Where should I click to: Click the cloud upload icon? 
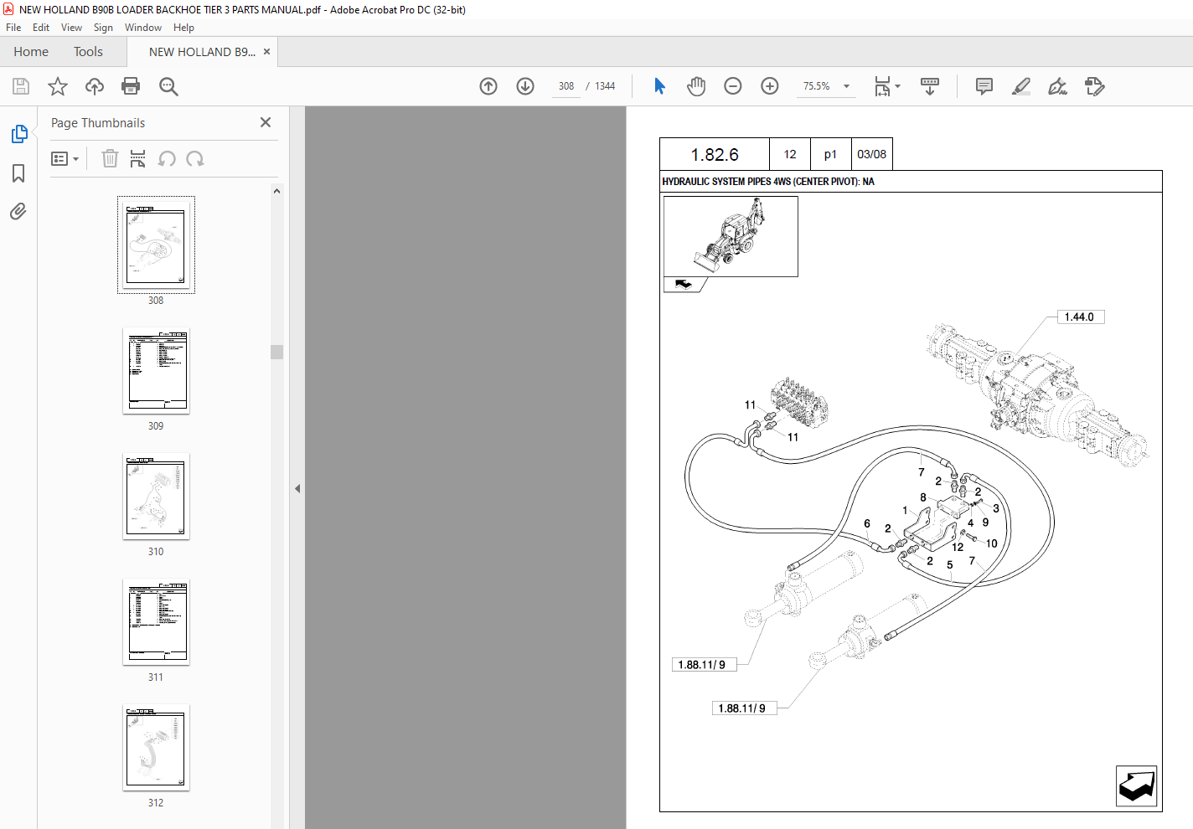tap(95, 86)
